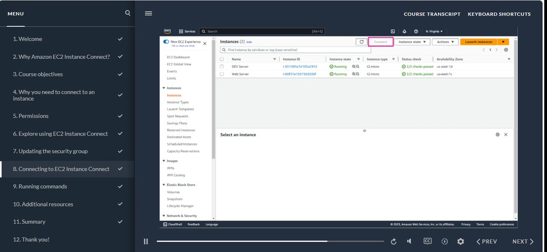Open Snapshots in the sidebar
The width and height of the screenshot is (547, 252).
point(175,199)
